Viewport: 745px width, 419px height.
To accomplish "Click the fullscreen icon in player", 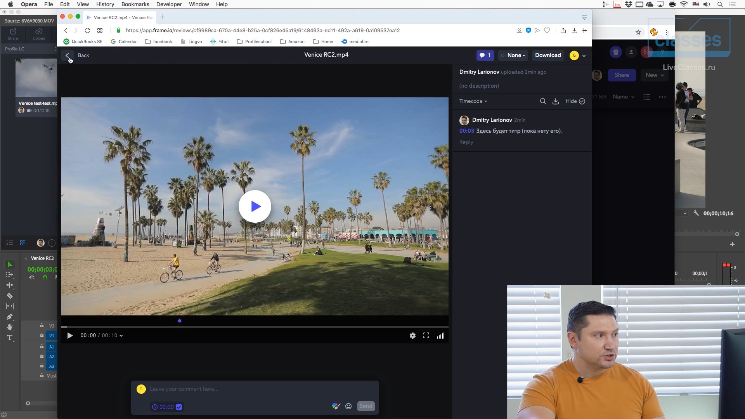I will click(426, 336).
